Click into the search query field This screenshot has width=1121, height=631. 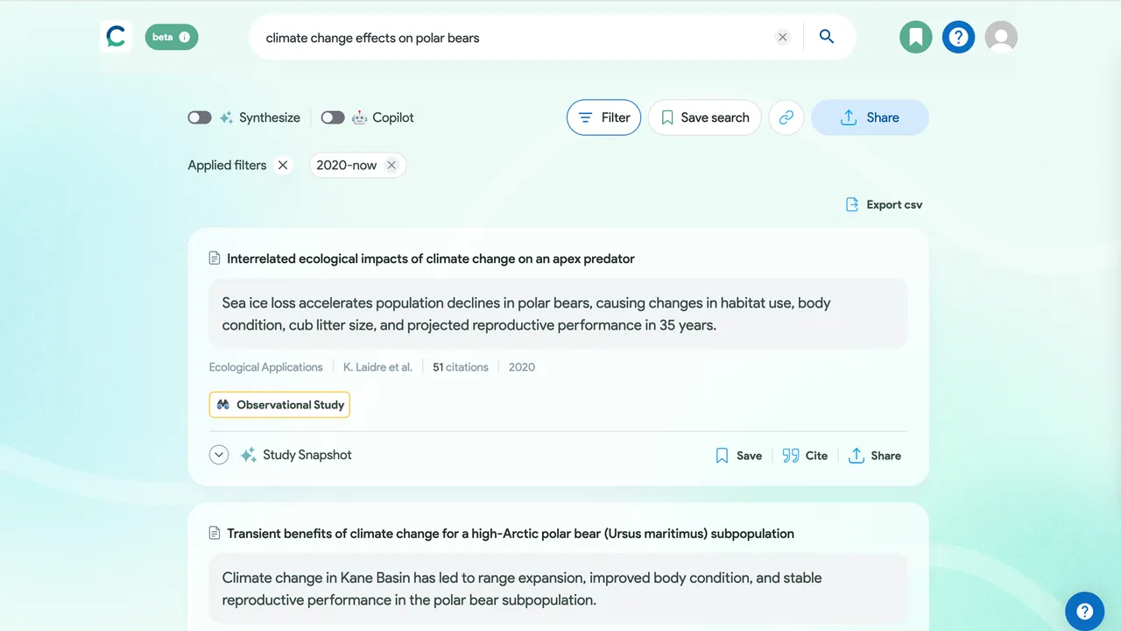click(x=517, y=37)
